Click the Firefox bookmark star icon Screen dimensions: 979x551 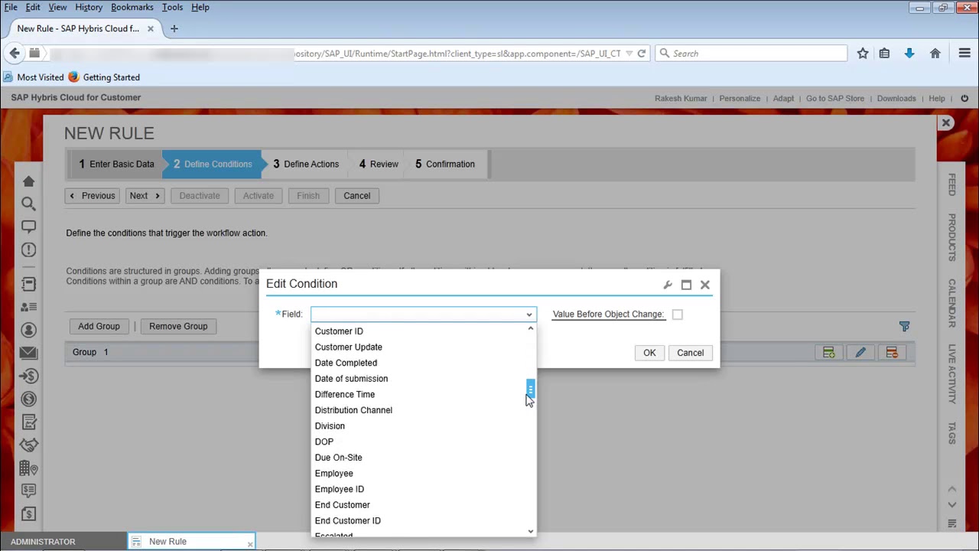[x=863, y=54]
